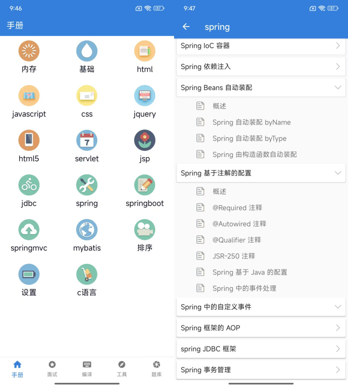The height and width of the screenshot is (387, 348).
Task: Open the javascript manual icon
Action: pyautogui.click(x=29, y=96)
